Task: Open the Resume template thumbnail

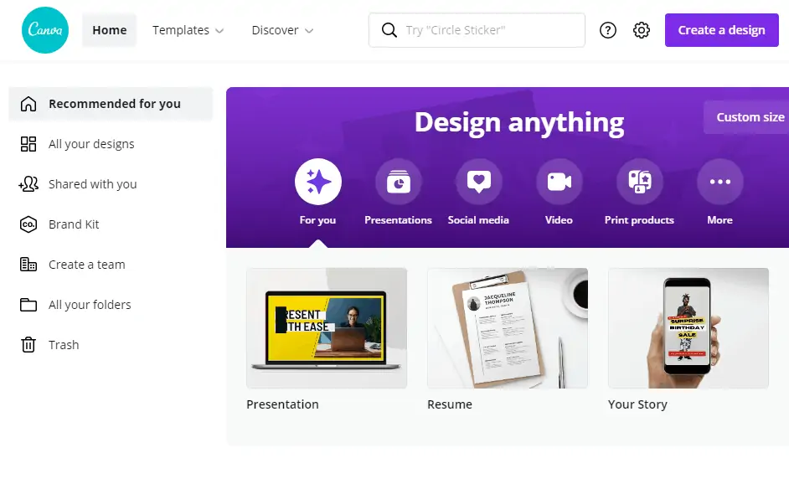Action: click(x=507, y=327)
